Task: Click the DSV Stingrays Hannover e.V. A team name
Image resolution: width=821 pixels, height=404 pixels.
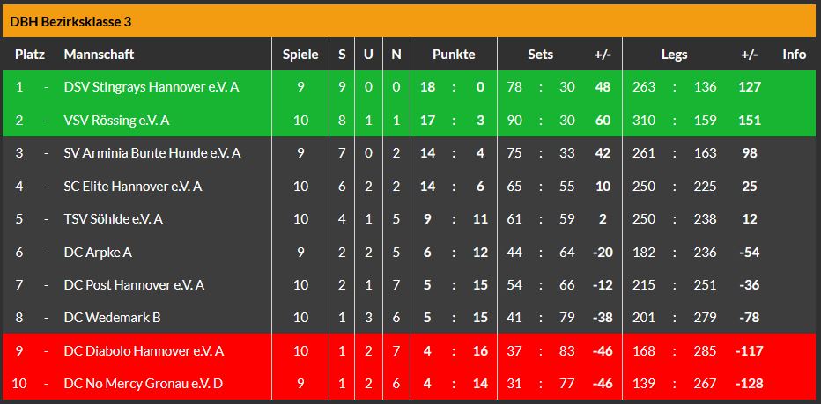Action: tap(152, 87)
